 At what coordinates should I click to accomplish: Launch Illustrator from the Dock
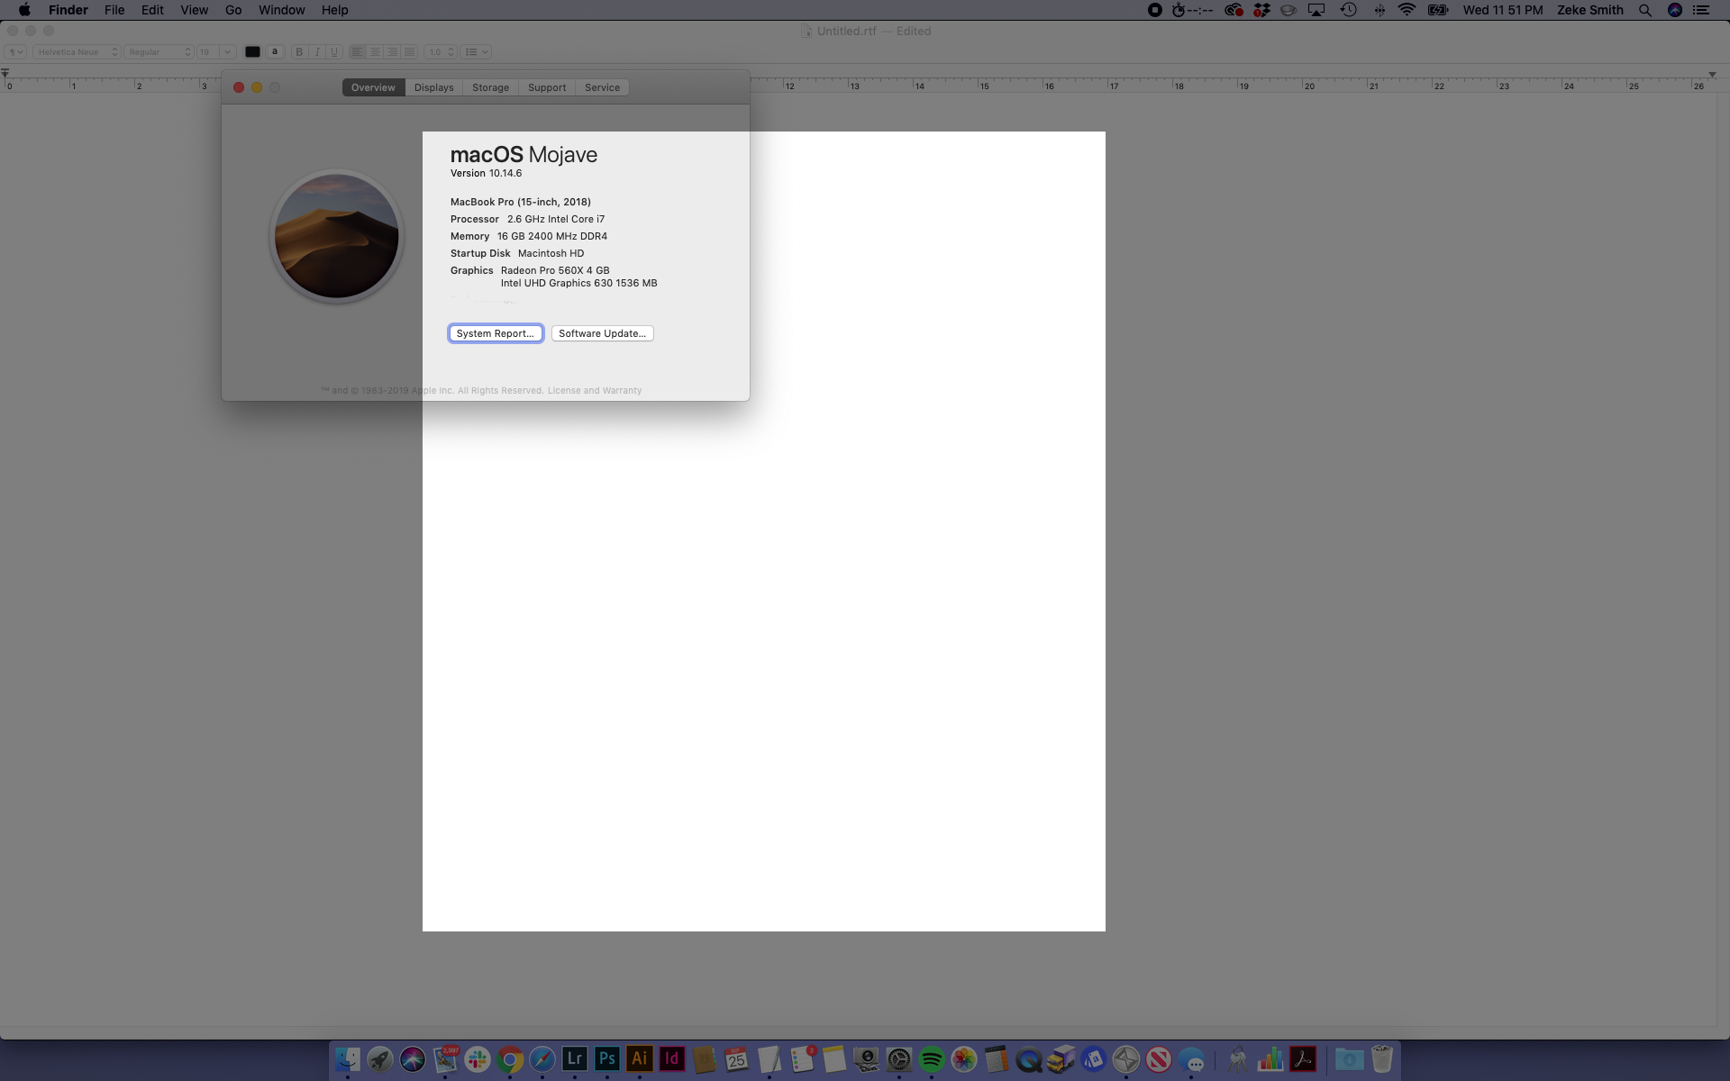pyautogui.click(x=639, y=1058)
